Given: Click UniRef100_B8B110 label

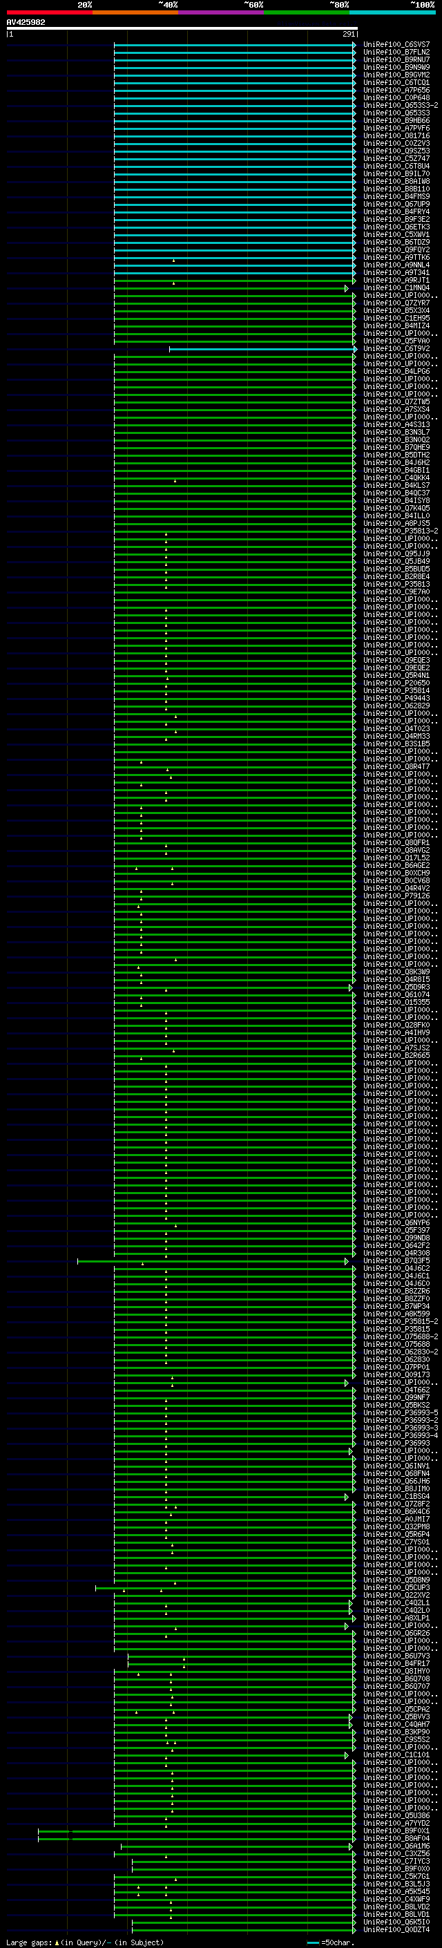Looking at the screenshot, I should (396, 189).
